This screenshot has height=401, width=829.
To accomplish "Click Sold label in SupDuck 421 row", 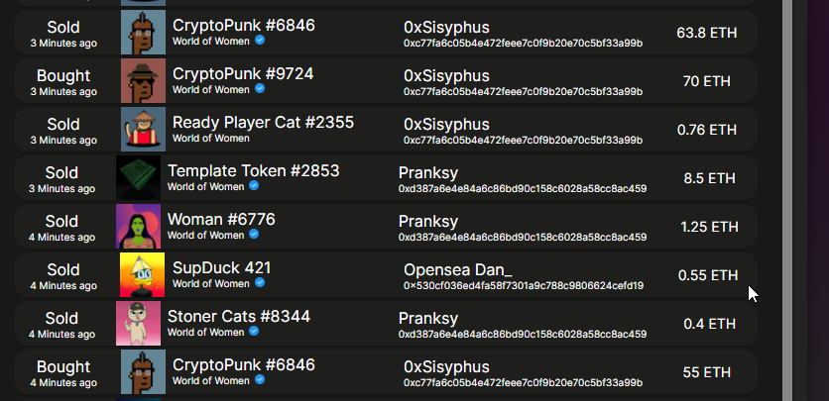I will [63, 270].
